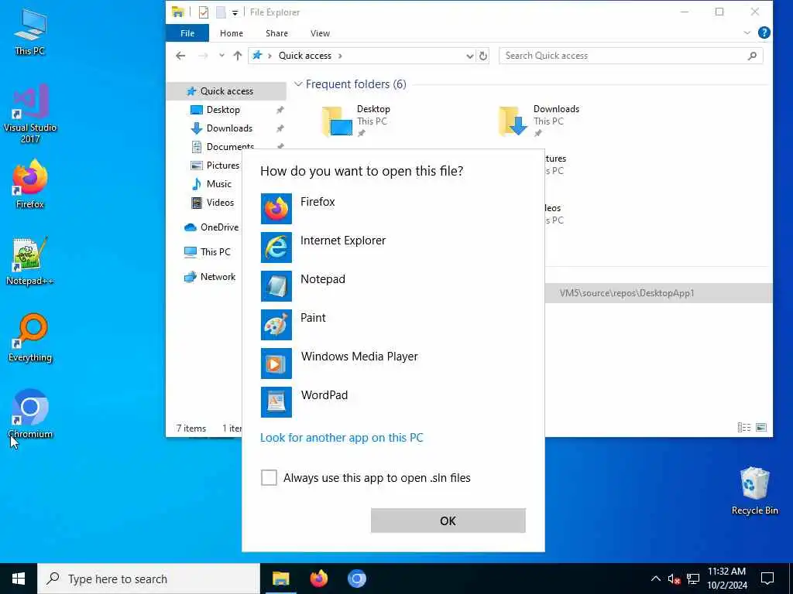Open the Recycle Bin desktop icon
Screen dimensions: 793x594
point(754,491)
